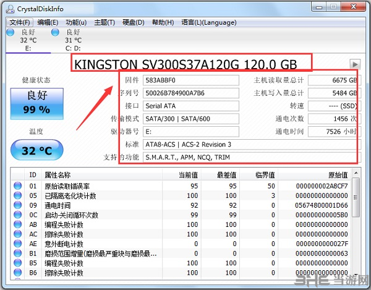This screenshot has height=290, width=371.
Task: Click status circle for attribute 09
Action: 17,205
